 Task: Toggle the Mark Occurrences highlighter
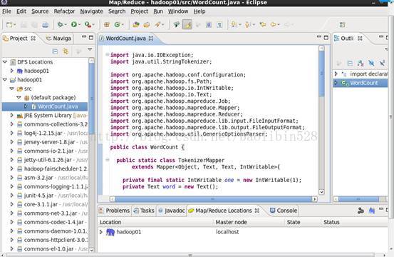(187, 25)
